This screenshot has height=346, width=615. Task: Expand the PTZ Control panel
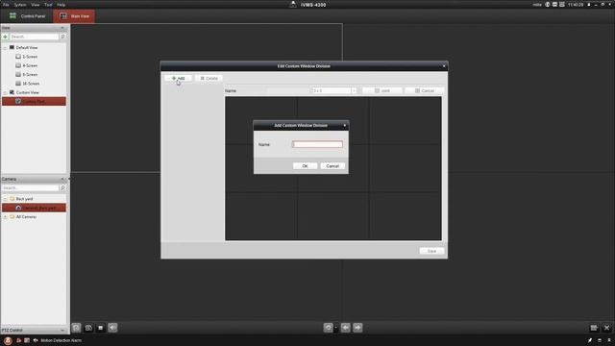point(62,331)
